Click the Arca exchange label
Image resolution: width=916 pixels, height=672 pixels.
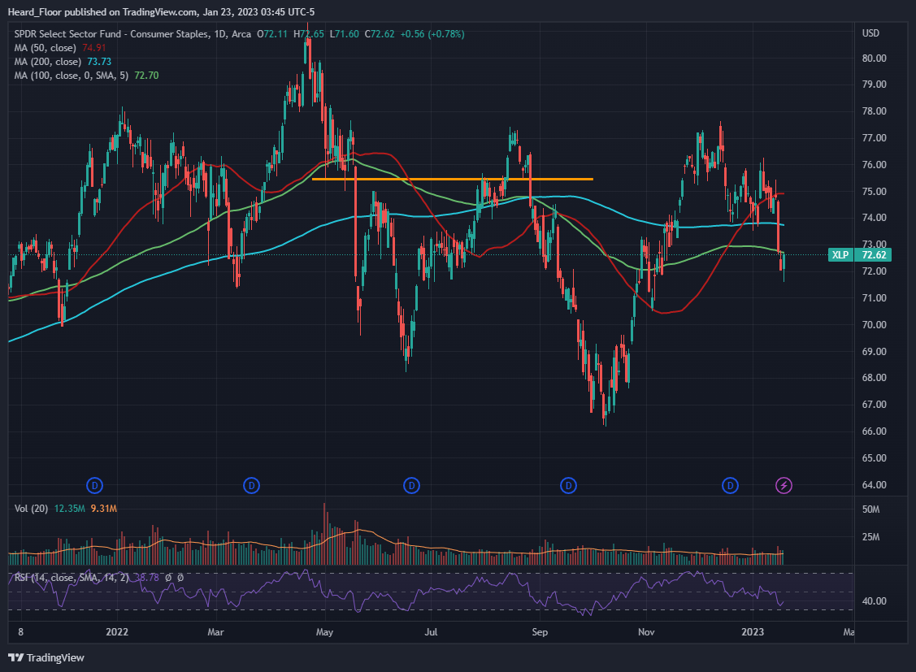tap(241, 34)
